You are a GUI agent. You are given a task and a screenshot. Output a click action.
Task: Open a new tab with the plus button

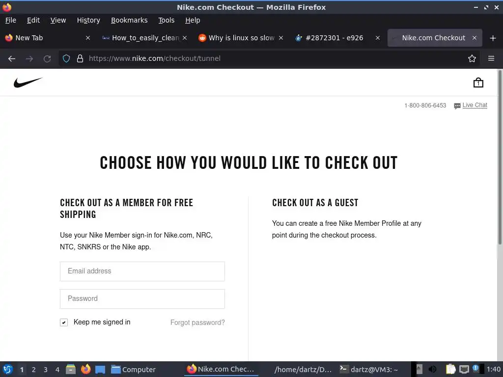point(493,38)
